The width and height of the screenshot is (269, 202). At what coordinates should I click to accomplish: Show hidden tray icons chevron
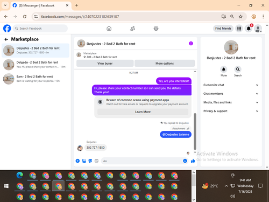click(226, 186)
